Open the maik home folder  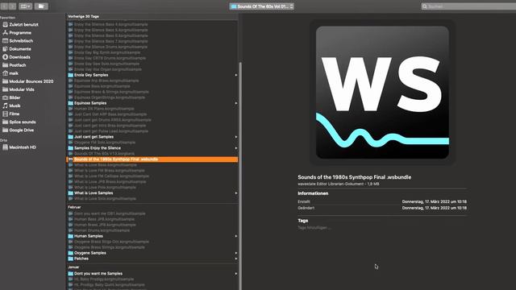tap(10, 73)
